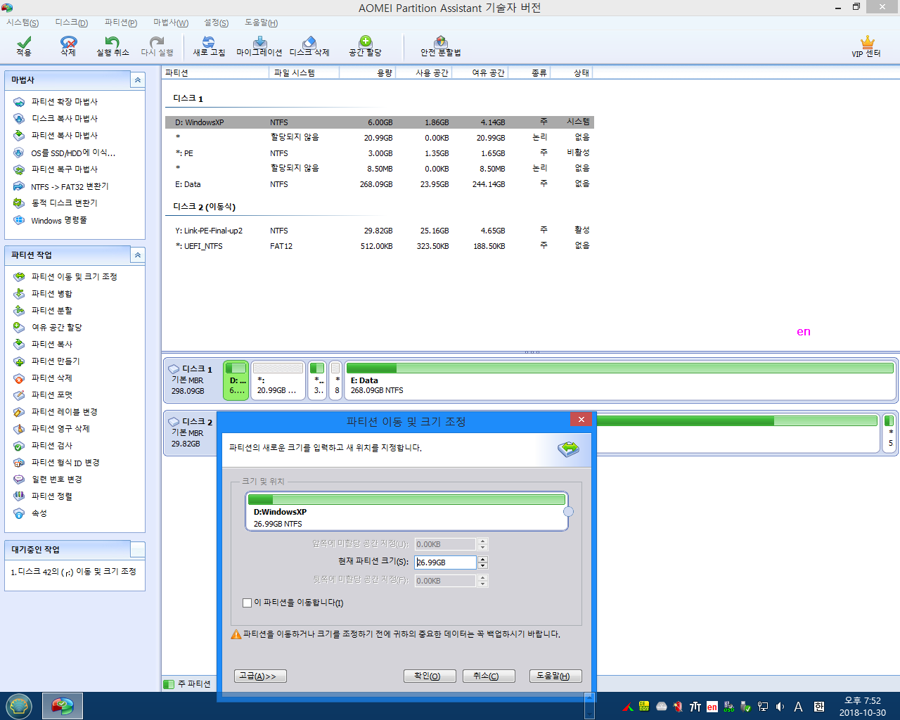This screenshot has width=900, height=720.
Task: Select 파티션 삭제 operation
Action: click(x=51, y=378)
